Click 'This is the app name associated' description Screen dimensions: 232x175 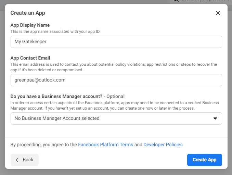55,32
